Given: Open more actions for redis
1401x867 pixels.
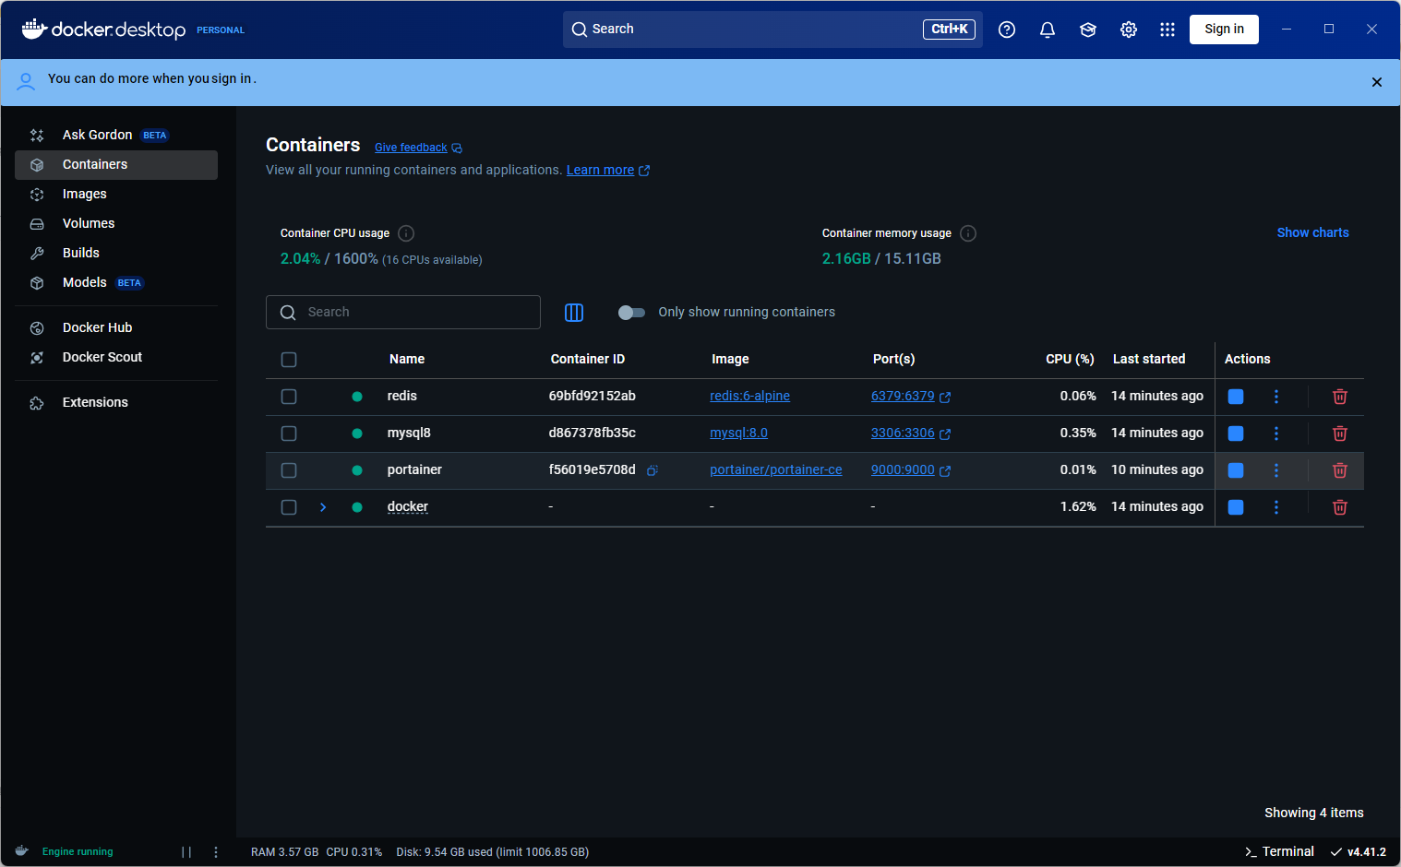Looking at the screenshot, I should coord(1276,397).
